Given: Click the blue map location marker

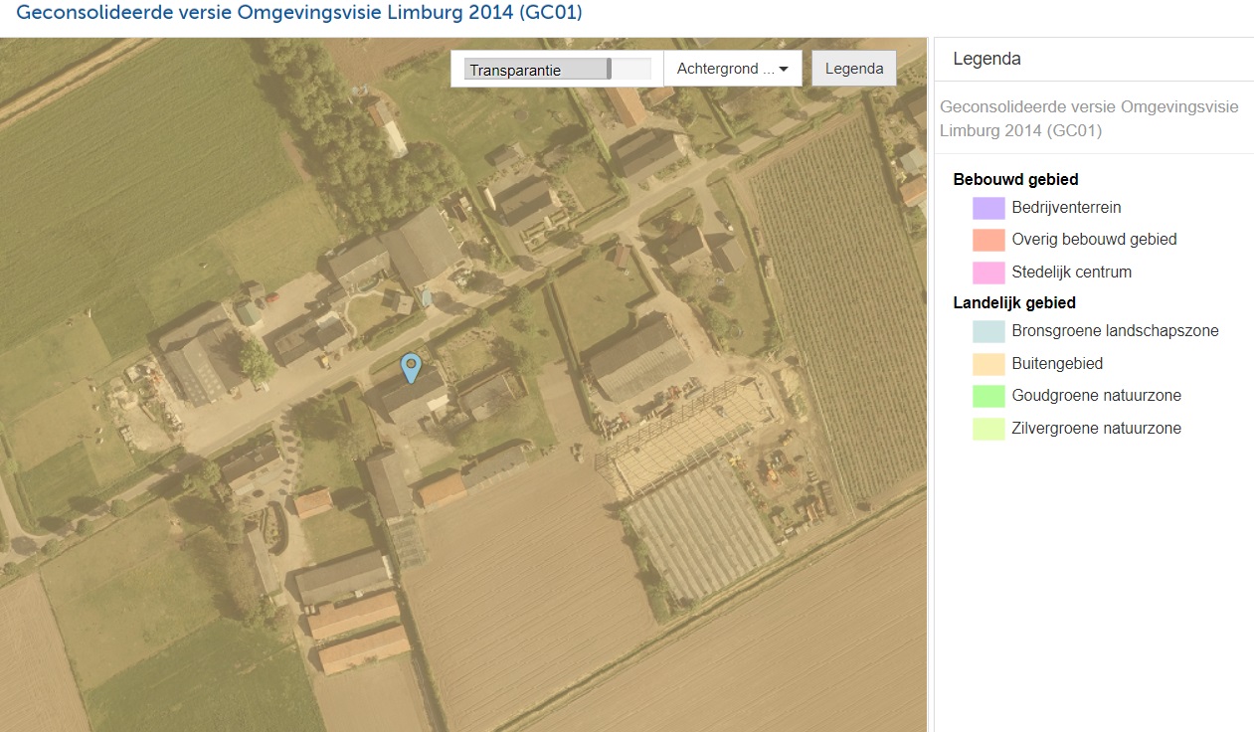Looking at the screenshot, I should pos(411,366).
